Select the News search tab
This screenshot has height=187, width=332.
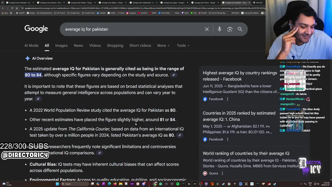(78, 45)
